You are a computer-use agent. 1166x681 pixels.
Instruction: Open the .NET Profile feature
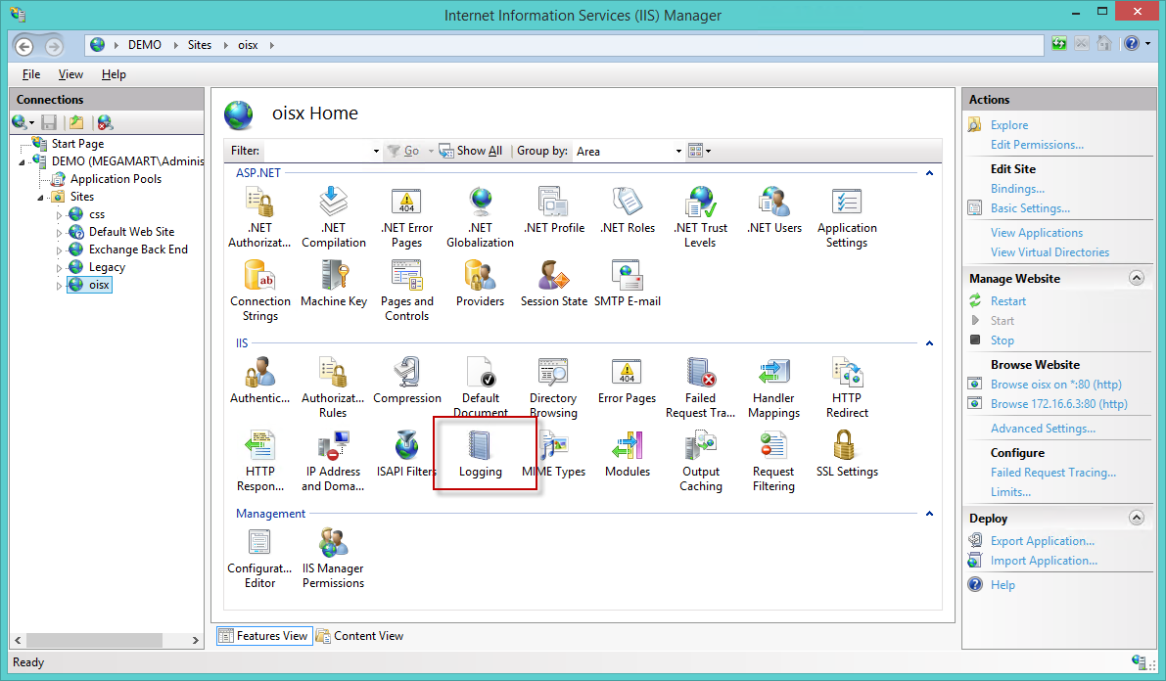pyautogui.click(x=554, y=210)
